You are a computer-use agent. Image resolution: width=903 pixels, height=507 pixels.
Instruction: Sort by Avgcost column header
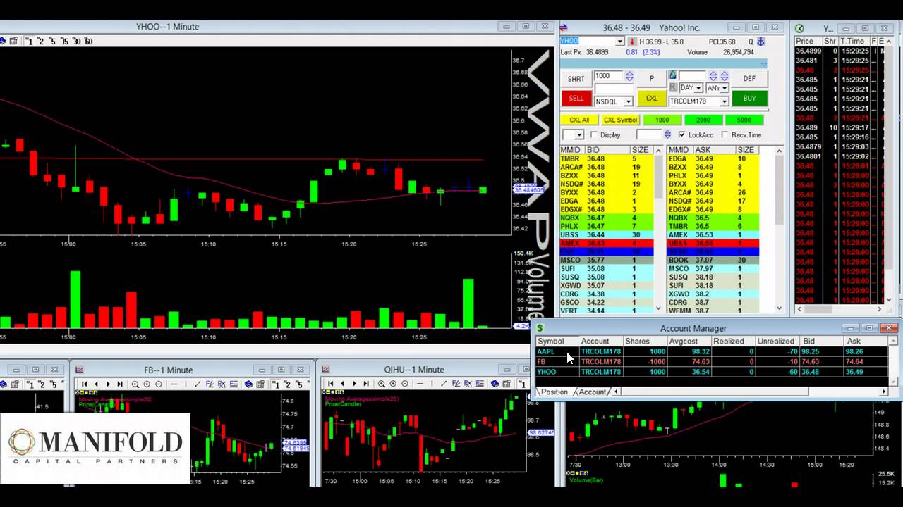tap(689, 341)
